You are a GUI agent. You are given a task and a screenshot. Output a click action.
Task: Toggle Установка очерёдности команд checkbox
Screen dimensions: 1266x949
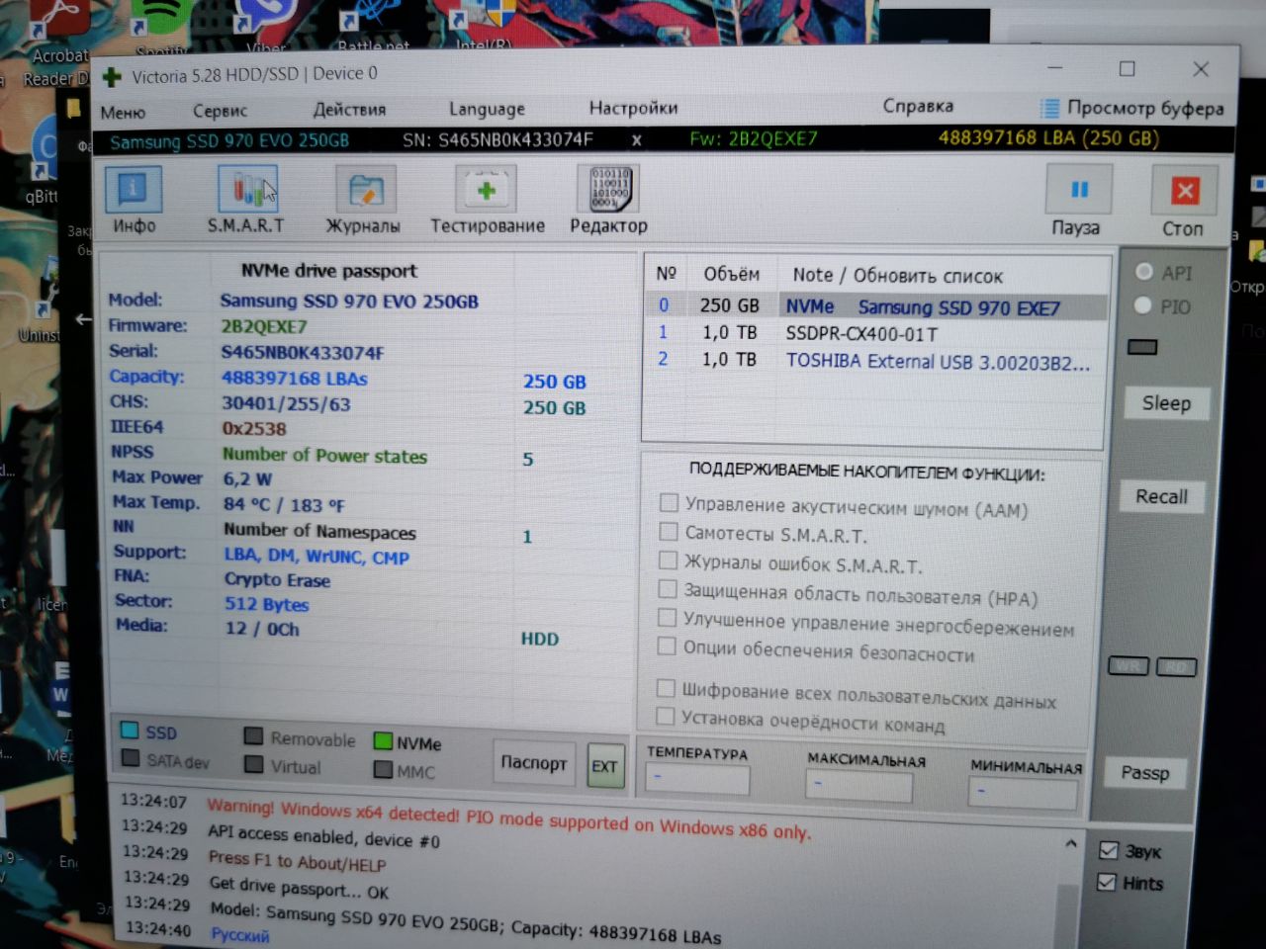[x=666, y=716]
